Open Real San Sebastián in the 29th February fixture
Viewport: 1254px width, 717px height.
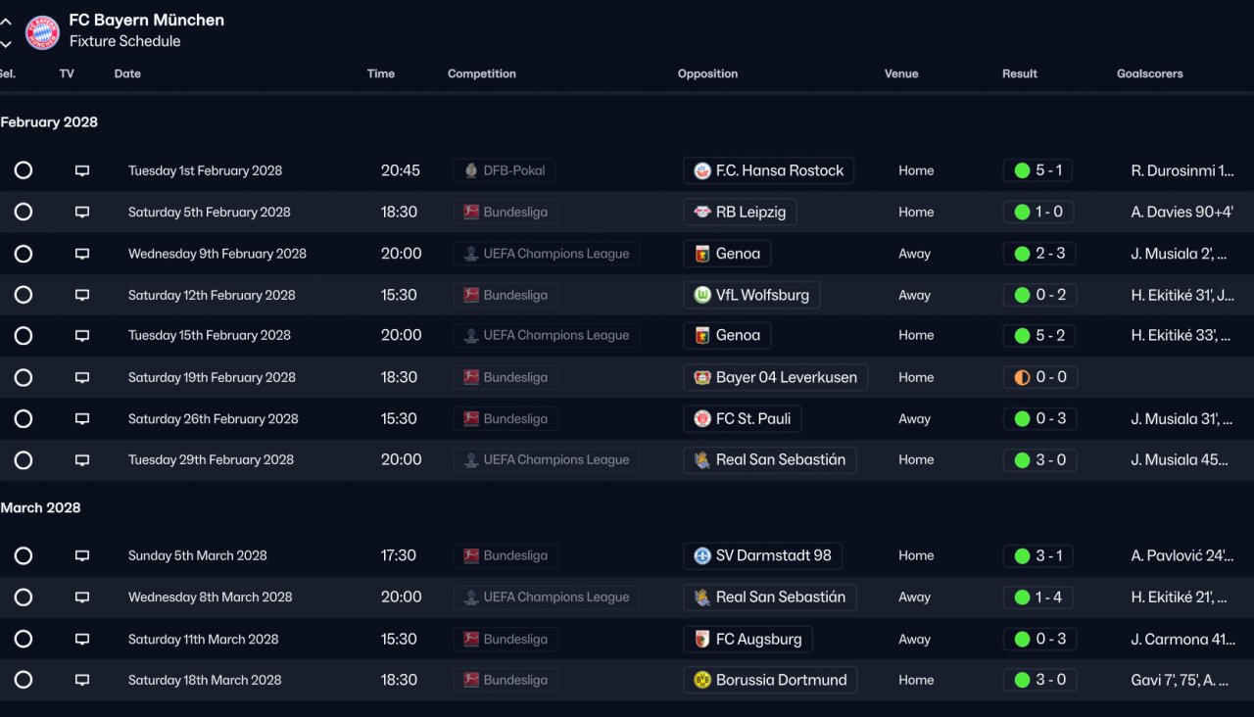[770, 460]
